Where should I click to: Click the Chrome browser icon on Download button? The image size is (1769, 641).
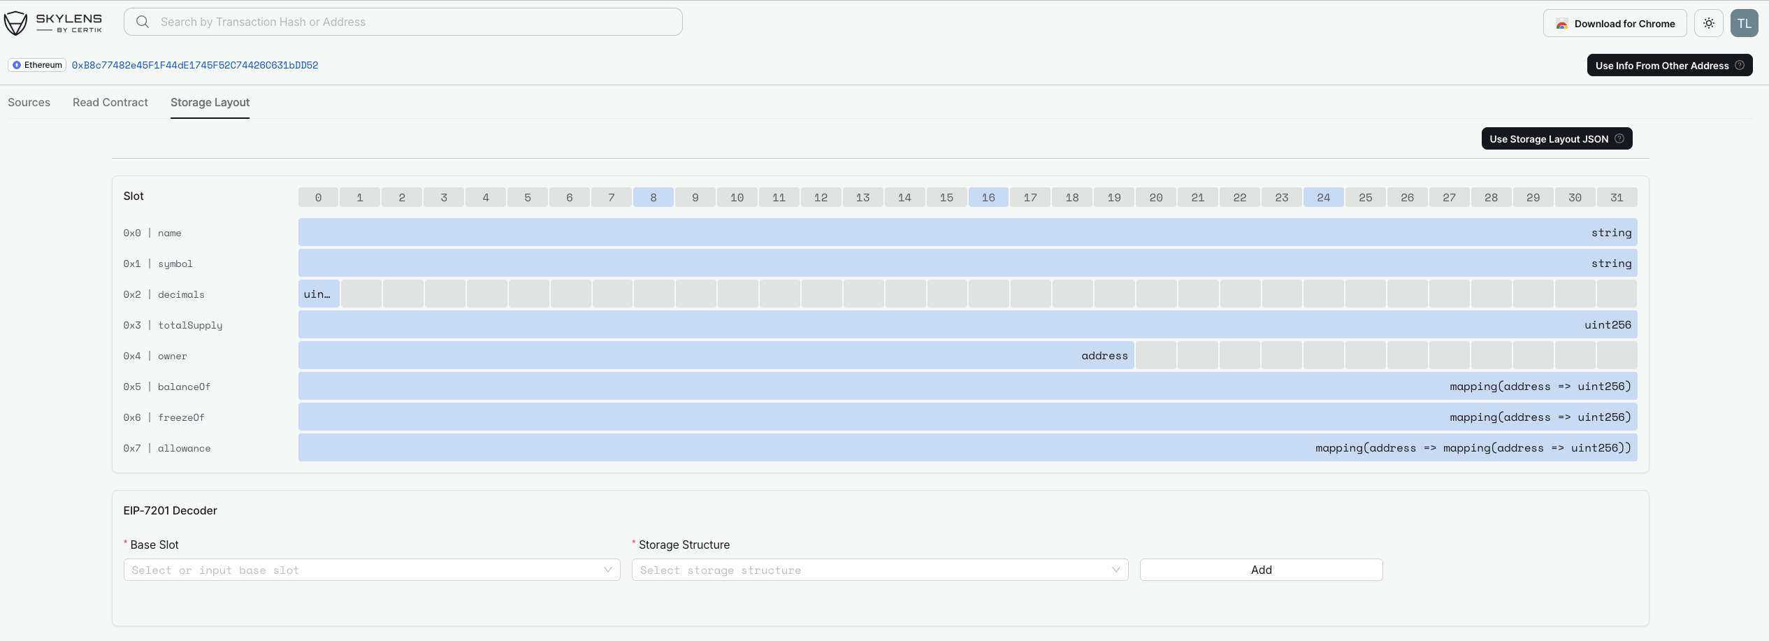1562,23
